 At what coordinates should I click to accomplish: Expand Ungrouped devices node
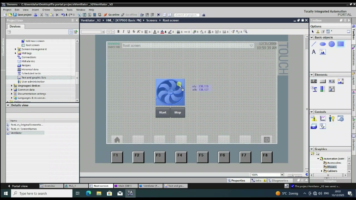click(12, 86)
